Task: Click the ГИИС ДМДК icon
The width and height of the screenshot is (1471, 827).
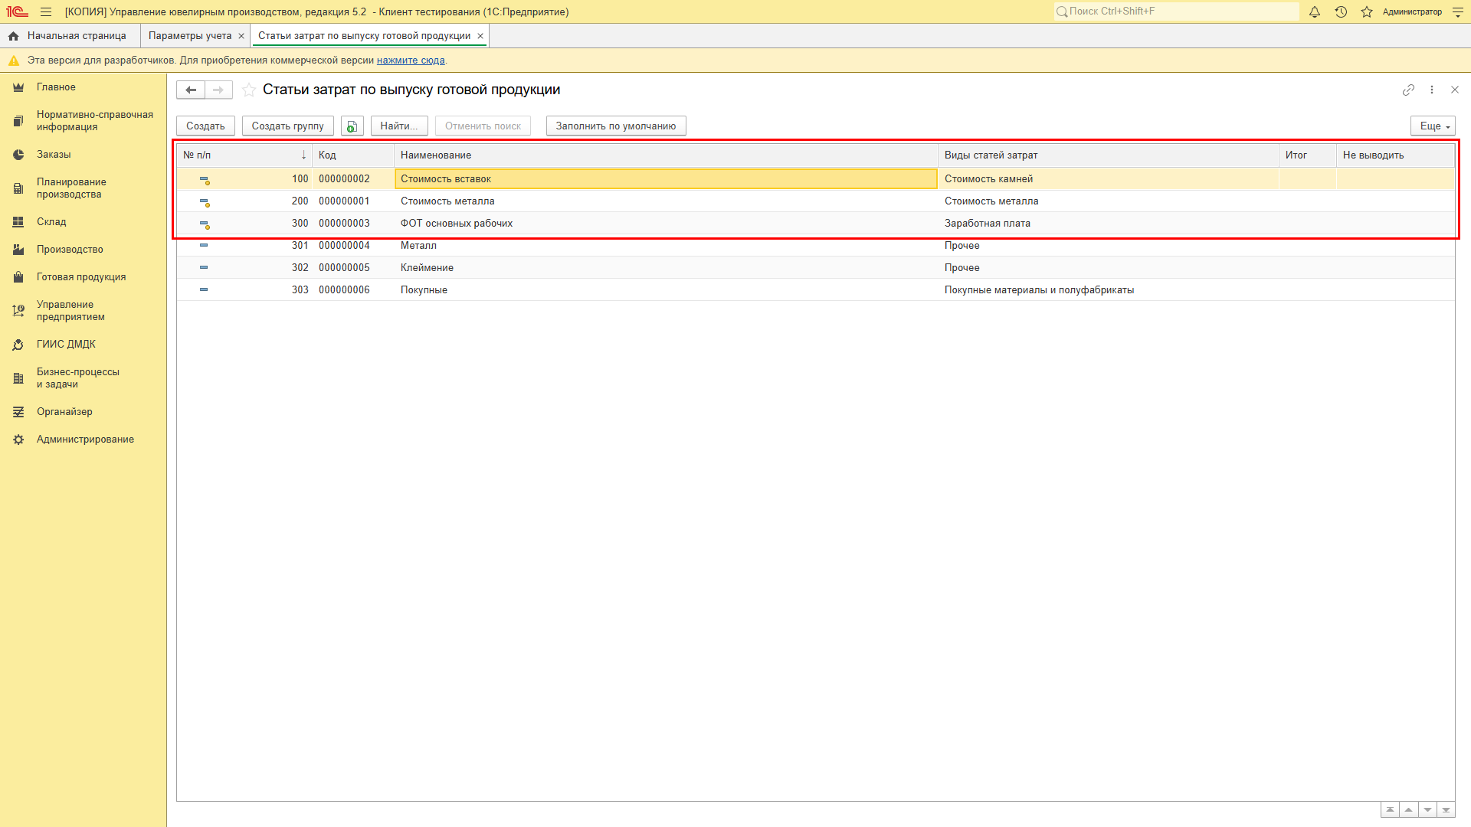Action: pos(18,345)
